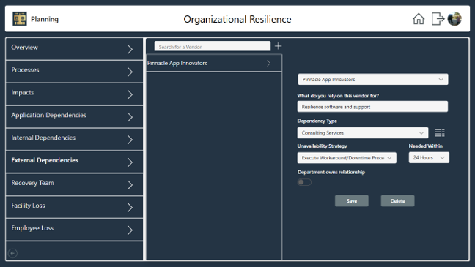Click the back arrow circle icon
Screen dimensions: 475x267
pyautogui.click(x=12, y=253)
